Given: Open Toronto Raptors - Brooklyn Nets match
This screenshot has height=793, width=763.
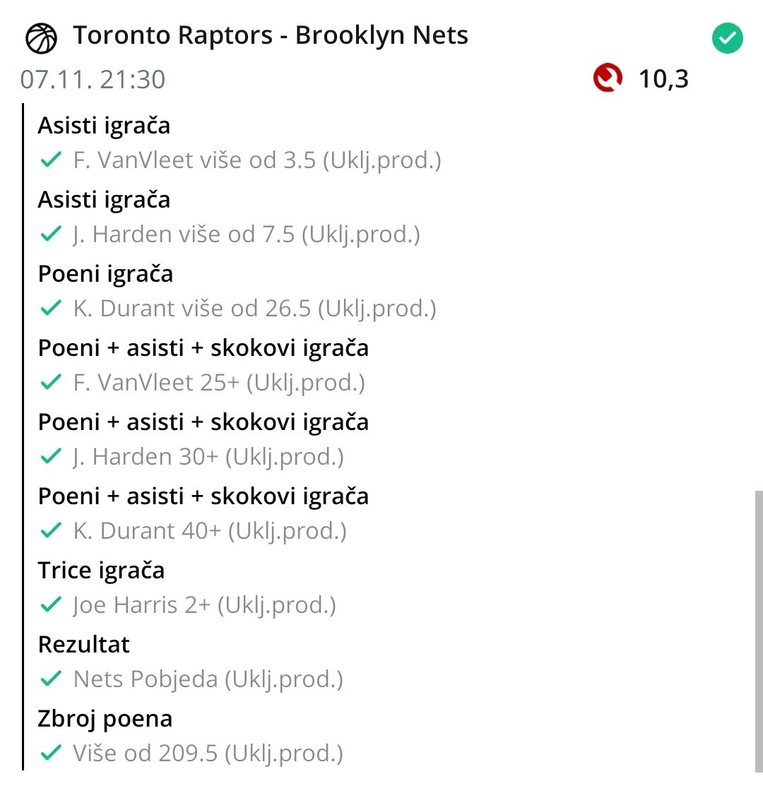Looking at the screenshot, I should pyautogui.click(x=271, y=35).
